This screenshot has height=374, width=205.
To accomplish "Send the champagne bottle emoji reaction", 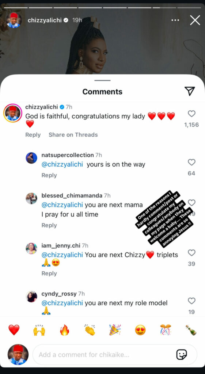I will [x=191, y=330].
